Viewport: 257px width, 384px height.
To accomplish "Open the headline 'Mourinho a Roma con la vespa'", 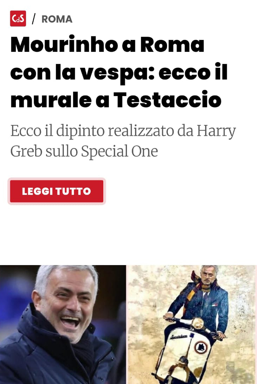I will coord(119,72).
